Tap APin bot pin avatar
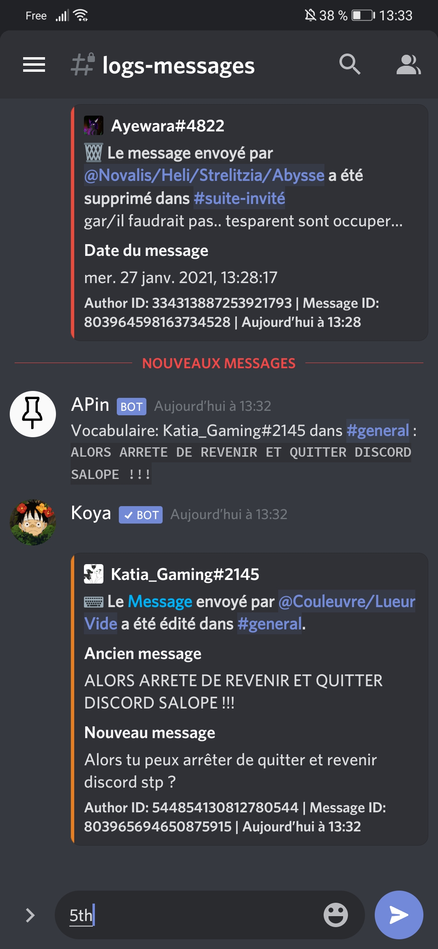Viewport: 438px width, 949px height. coord(33,414)
